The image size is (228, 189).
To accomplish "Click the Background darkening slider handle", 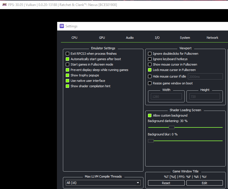I will click(x=172, y=127).
